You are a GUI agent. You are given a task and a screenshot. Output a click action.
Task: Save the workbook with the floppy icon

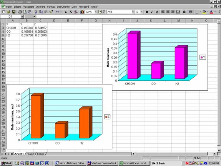pos(14,12)
